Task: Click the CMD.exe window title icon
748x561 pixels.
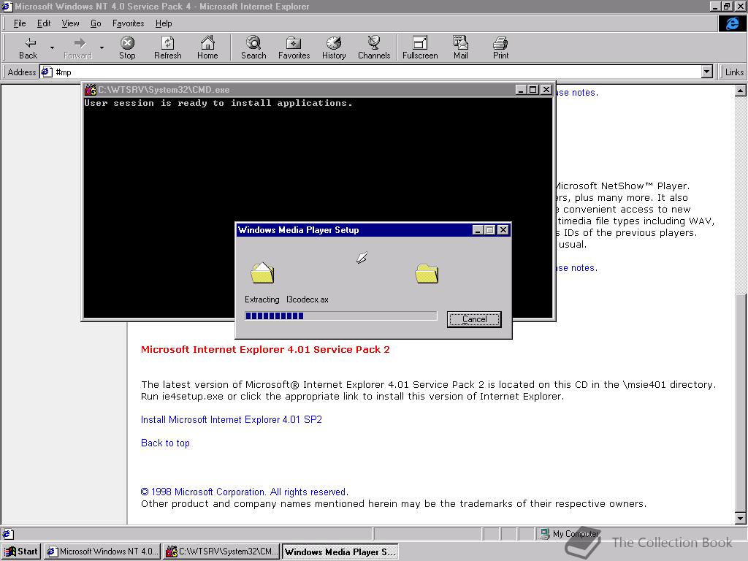Action: pyautogui.click(x=91, y=90)
